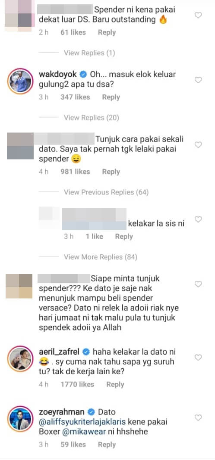Image resolution: width=215 pixels, height=460 pixels.
Task: Like the 'kelakar la sis ni' reply
Action: [198, 219]
